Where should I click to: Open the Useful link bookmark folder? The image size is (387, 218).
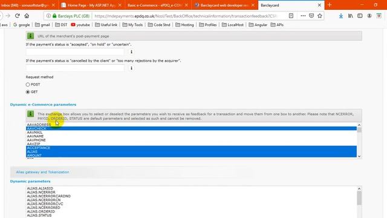pyautogui.click(x=106, y=25)
